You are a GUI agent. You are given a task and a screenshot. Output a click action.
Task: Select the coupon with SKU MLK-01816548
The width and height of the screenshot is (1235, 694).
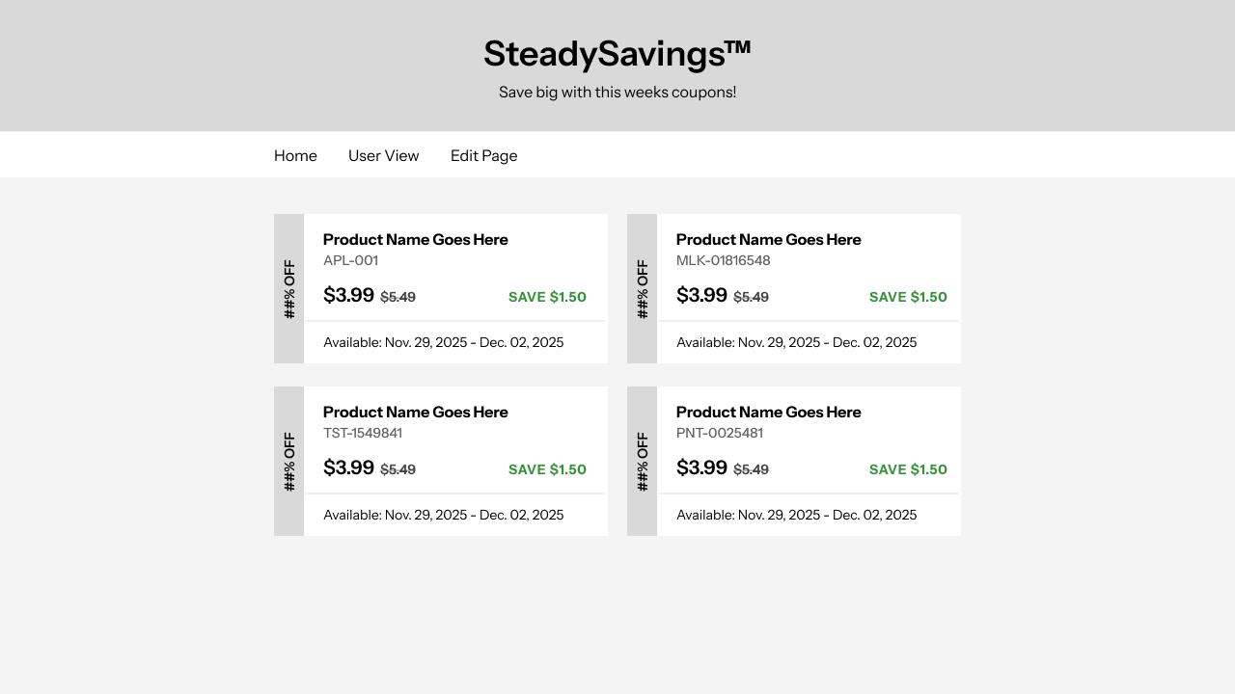(x=810, y=289)
